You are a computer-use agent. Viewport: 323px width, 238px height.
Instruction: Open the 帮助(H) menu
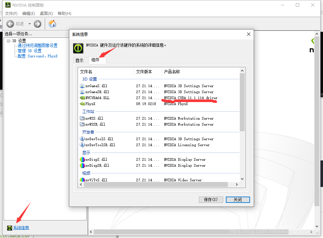64,13
